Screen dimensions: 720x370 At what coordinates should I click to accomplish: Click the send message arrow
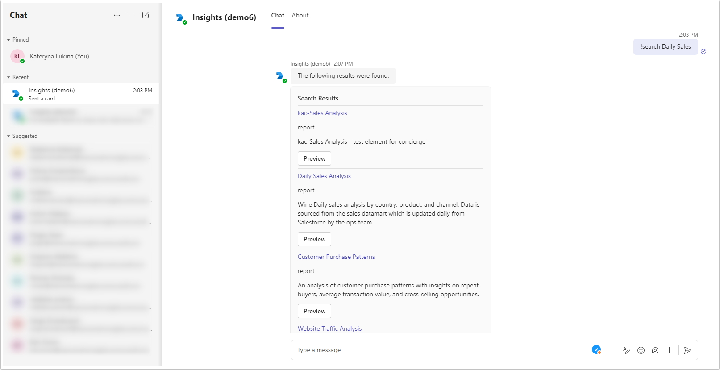pos(688,350)
